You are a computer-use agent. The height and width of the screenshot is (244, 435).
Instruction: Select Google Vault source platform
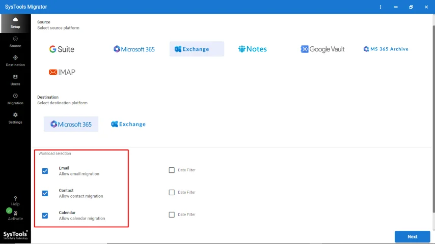(x=322, y=49)
